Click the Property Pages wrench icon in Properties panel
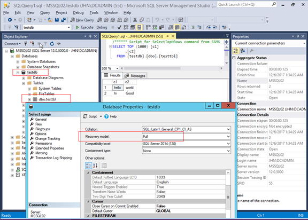The height and width of the screenshot is (220, 308). click(251, 51)
